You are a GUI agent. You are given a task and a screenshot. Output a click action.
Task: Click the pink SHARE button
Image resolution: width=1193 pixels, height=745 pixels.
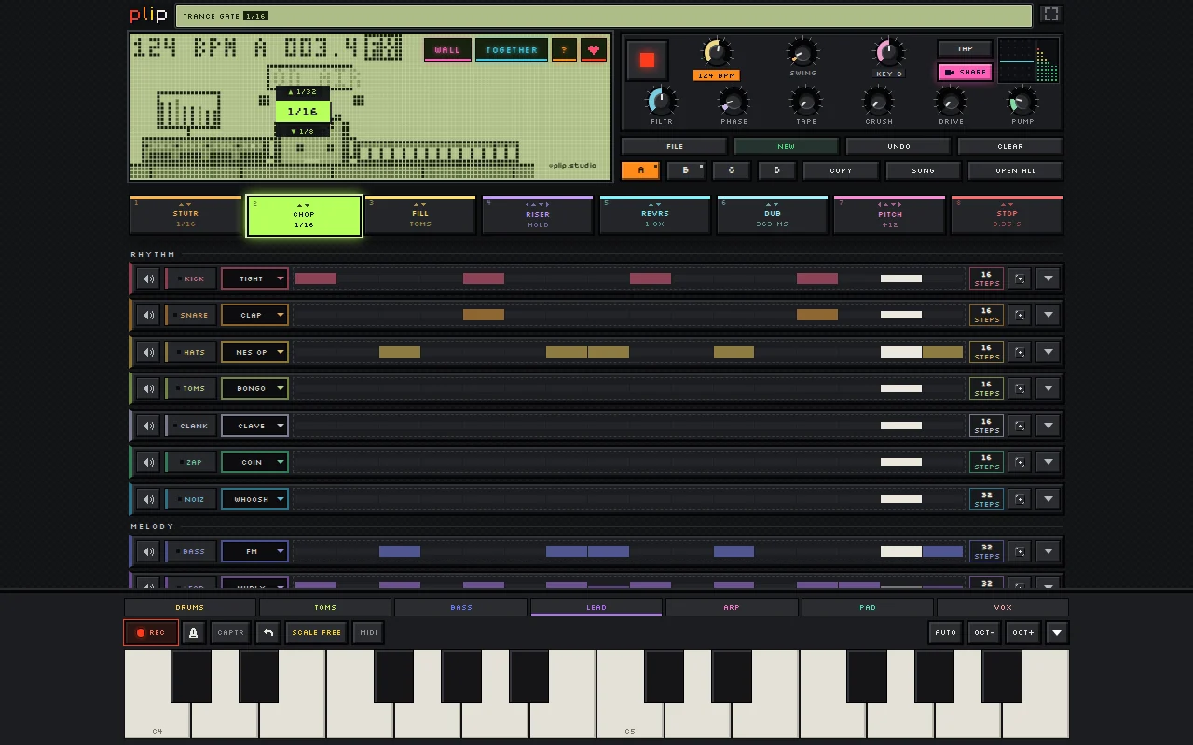965,72
